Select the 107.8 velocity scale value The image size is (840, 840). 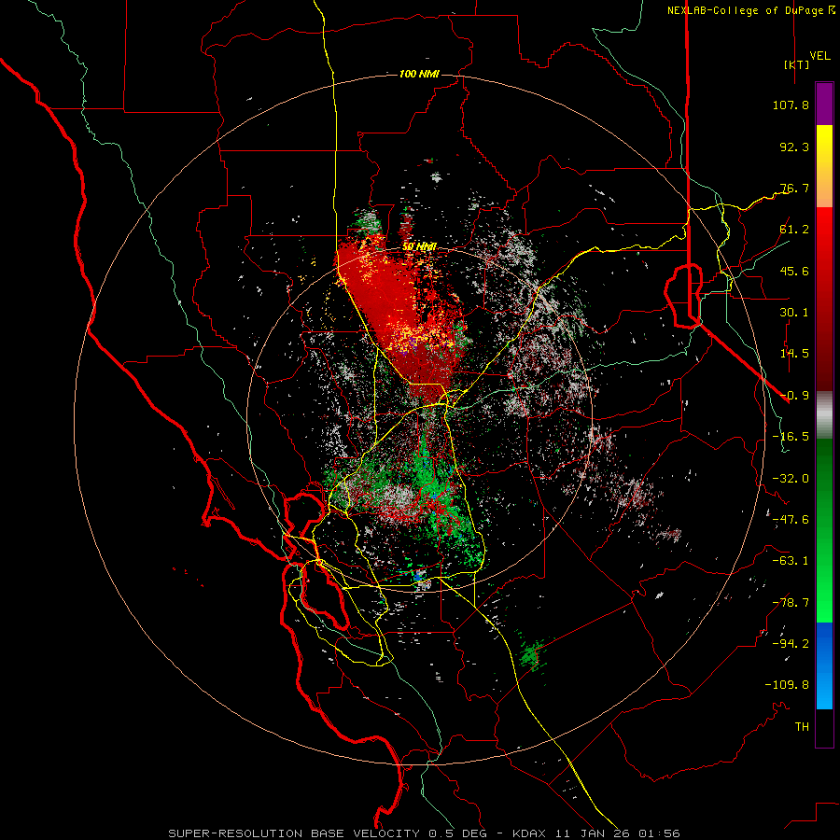coord(791,105)
